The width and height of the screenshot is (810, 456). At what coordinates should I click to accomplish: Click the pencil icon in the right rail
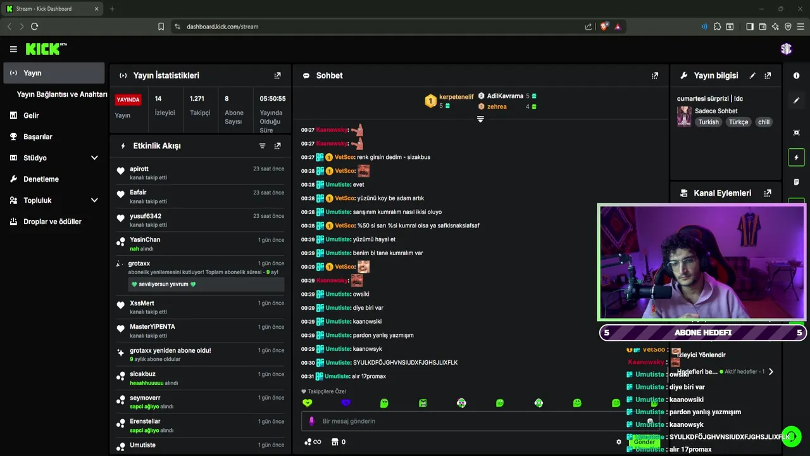[796, 100]
